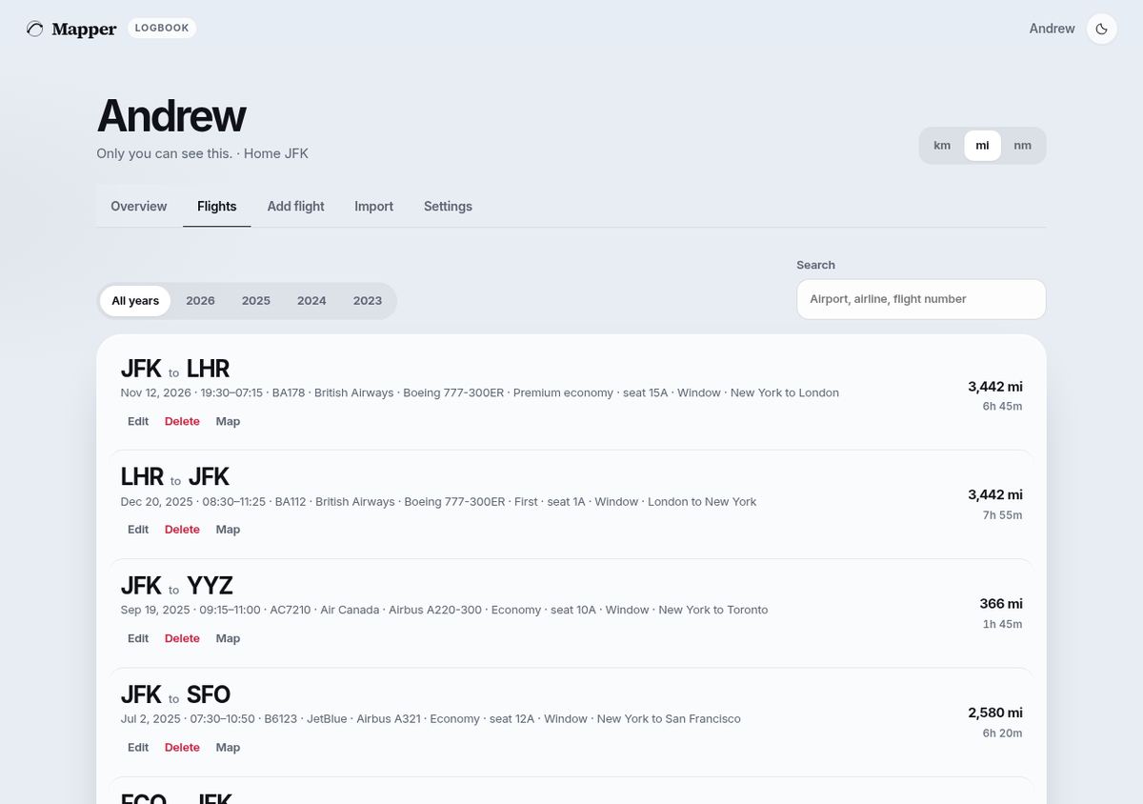
Task: Click the 7h 55m duration text
Action: coord(1002,515)
